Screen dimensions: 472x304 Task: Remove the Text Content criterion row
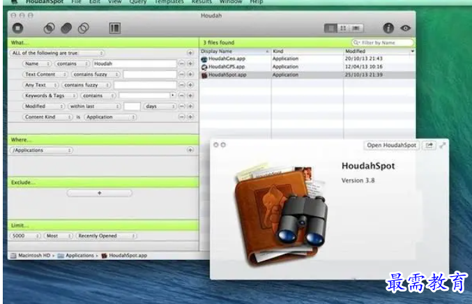pos(182,75)
